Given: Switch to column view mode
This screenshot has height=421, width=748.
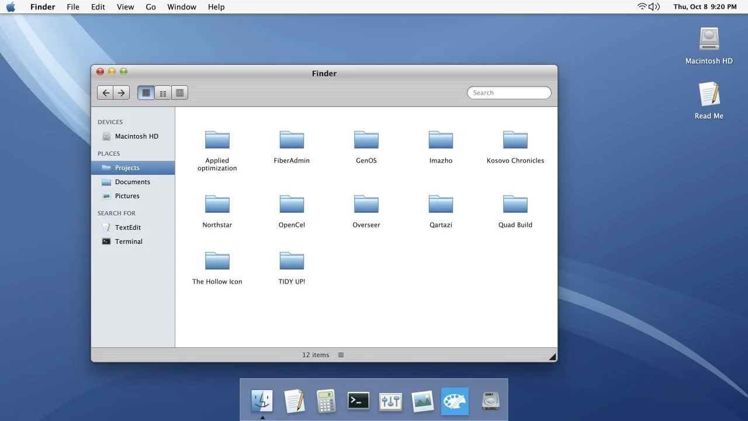Looking at the screenshot, I should 180,92.
